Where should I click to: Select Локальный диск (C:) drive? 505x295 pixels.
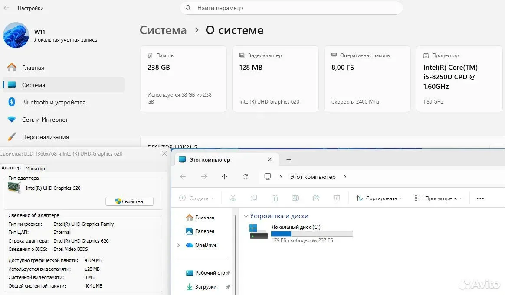click(301, 233)
